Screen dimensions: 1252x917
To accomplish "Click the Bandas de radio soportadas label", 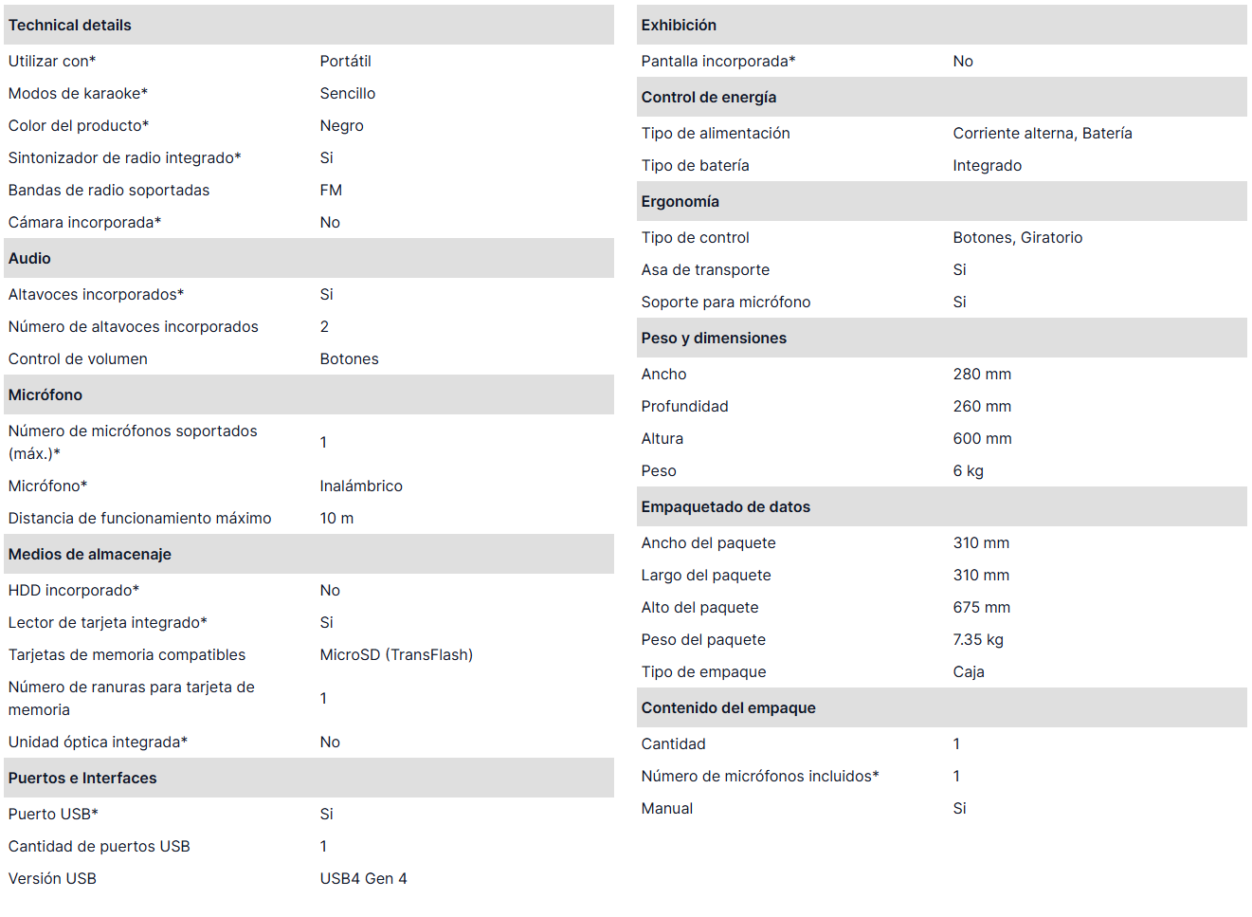I will click(109, 191).
